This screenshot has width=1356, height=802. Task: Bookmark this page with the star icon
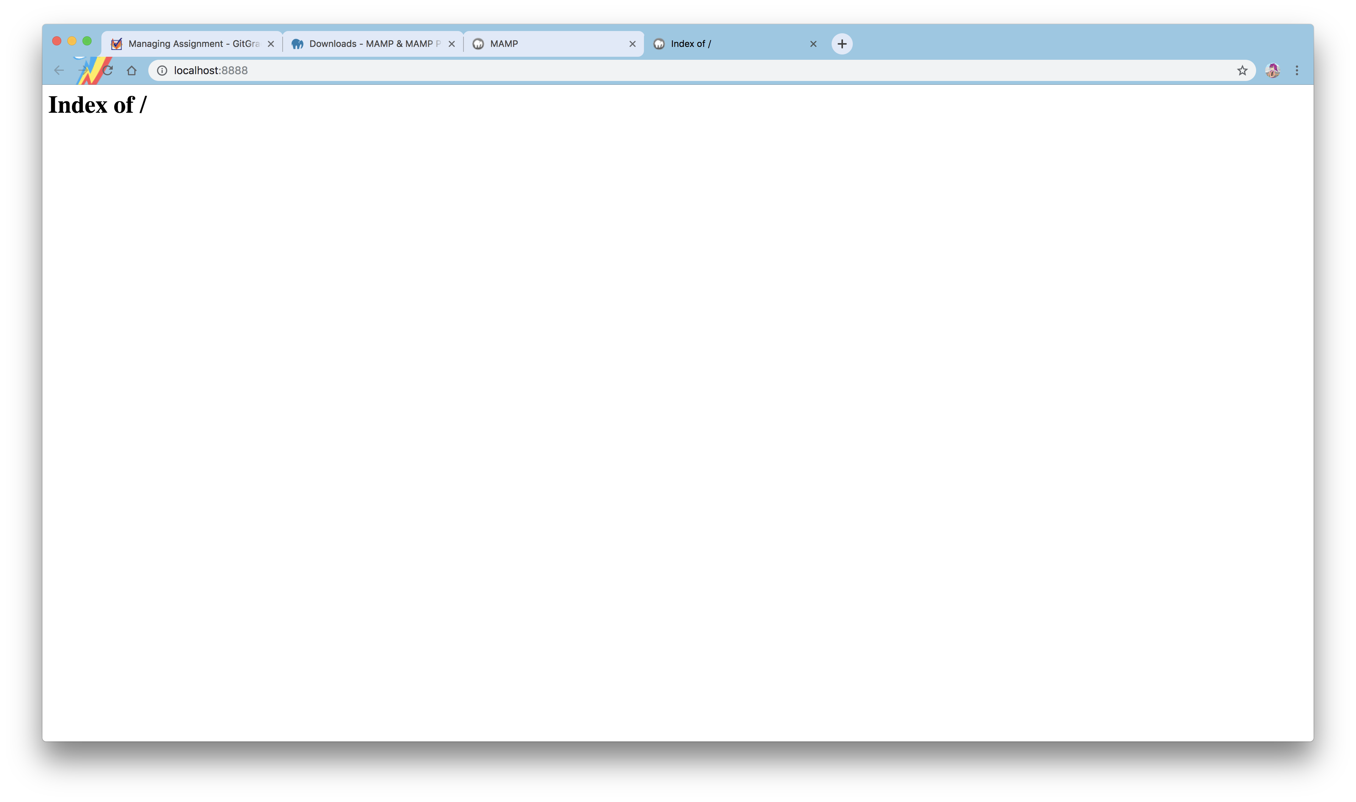click(x=1242, y=70)
